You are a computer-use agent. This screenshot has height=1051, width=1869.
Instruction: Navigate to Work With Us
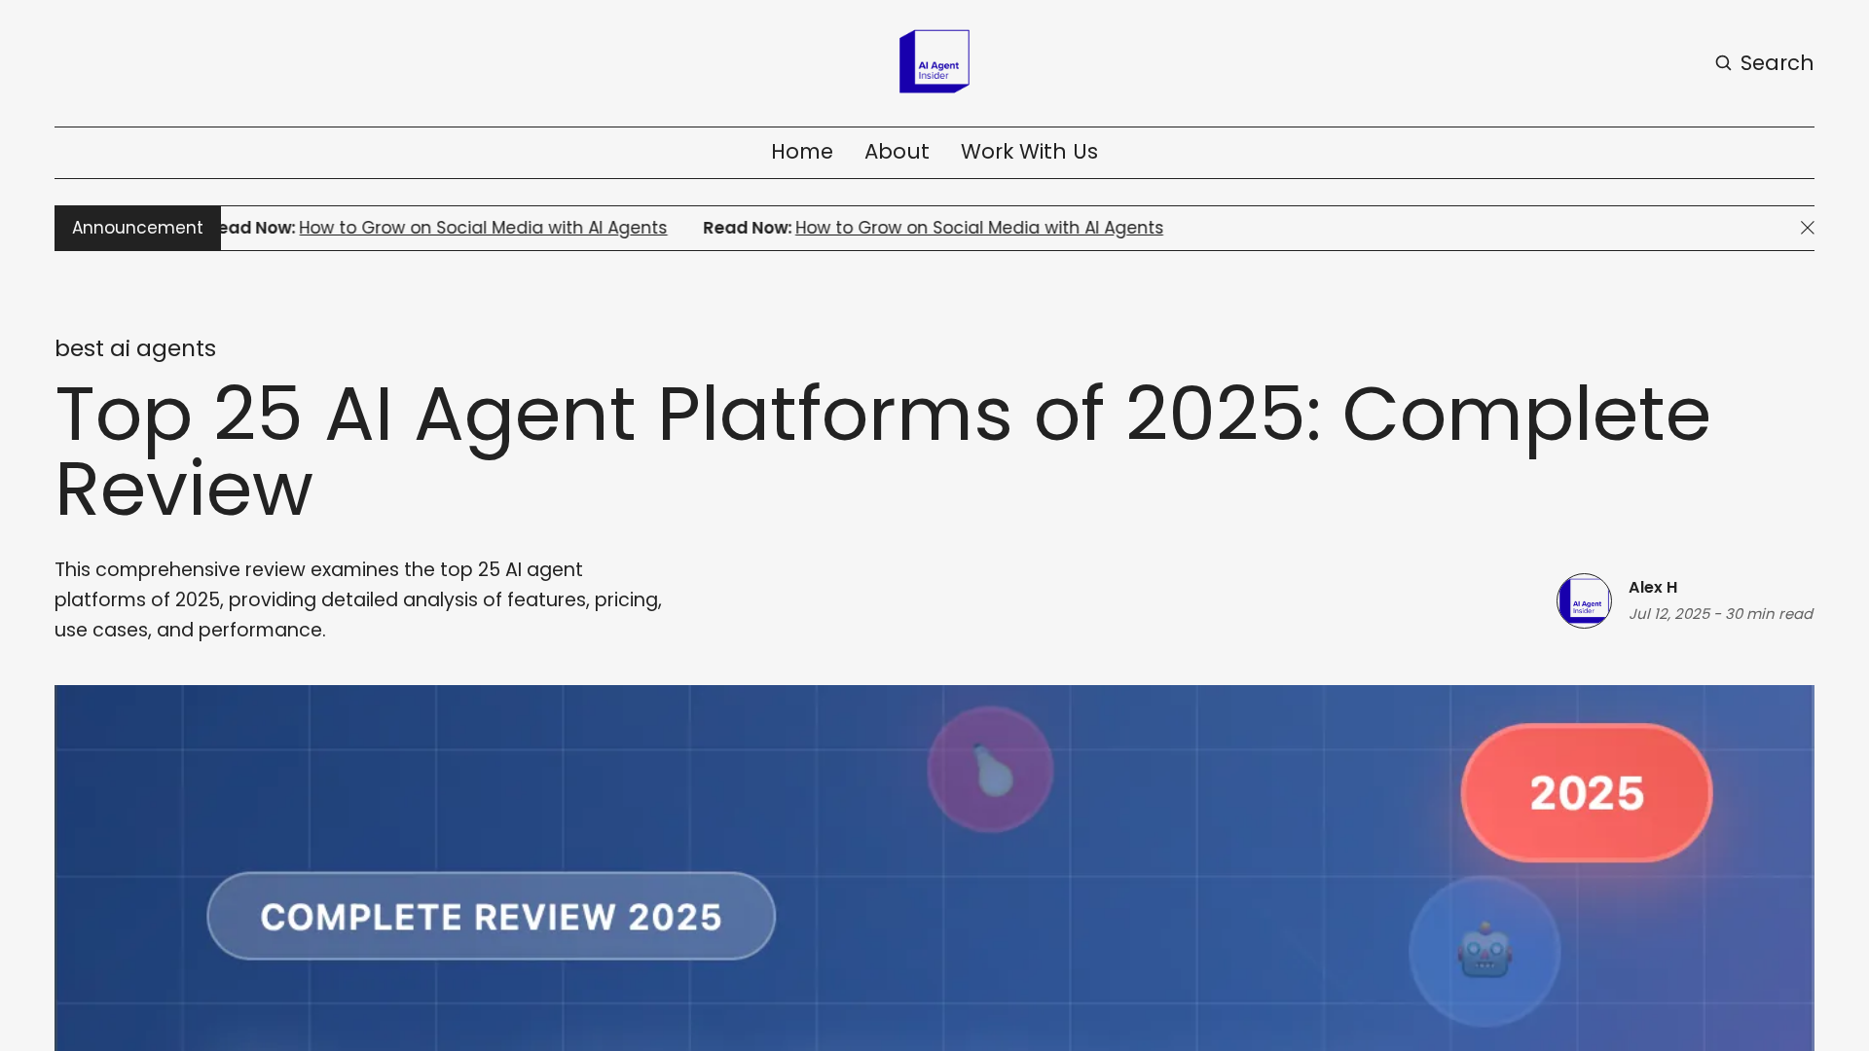coord(1028,152)
